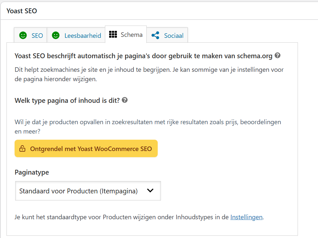Click the Paginatype dropdown chevron arrow
The image size is (318, 238).
coord(150,190)
